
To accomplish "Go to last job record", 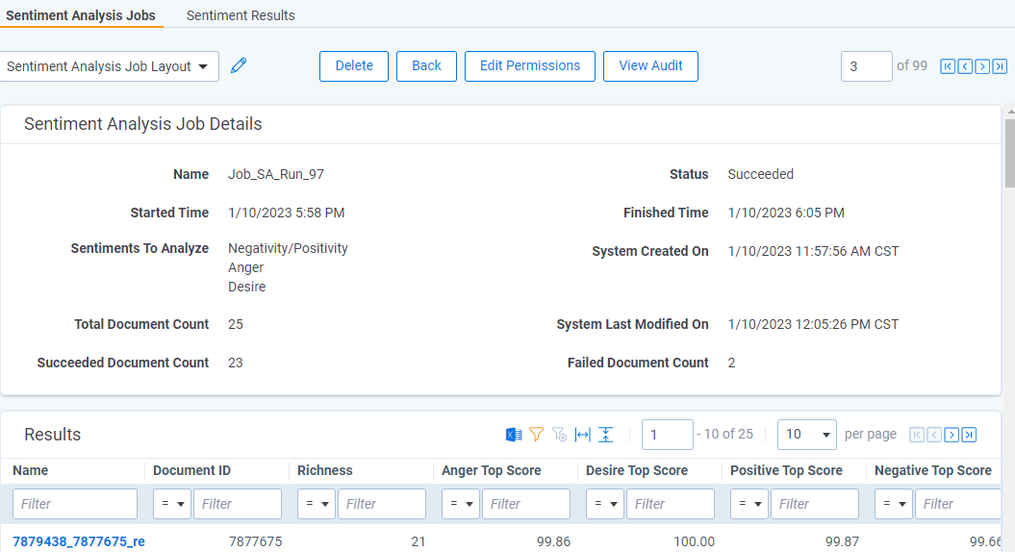I will 1001,66.
